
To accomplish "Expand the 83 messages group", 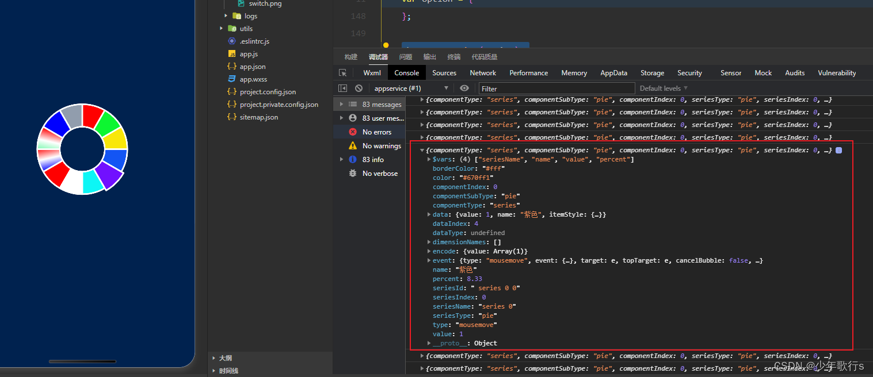I will tap(341, 105).
